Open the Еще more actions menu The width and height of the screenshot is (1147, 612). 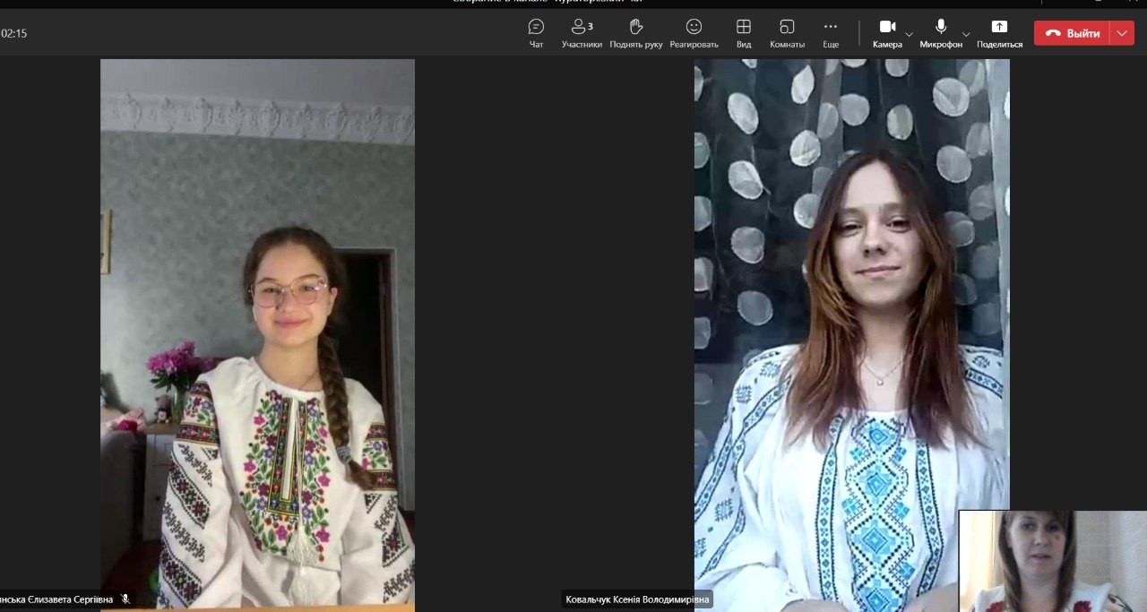[831, 32]
